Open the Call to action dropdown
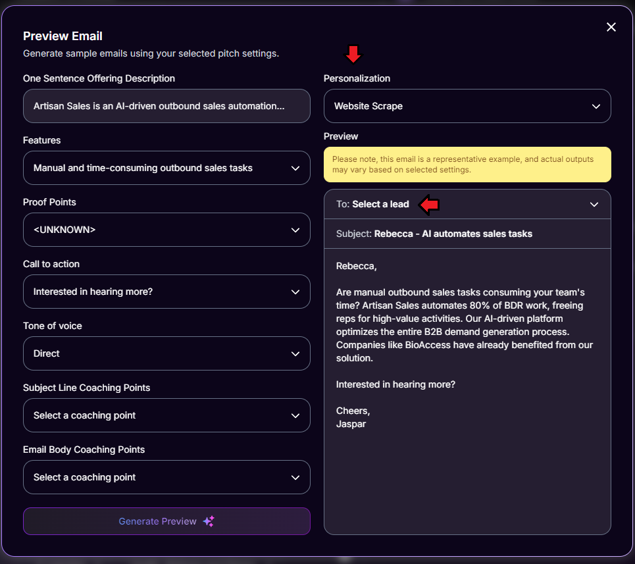Screen dimensions: 635x564 point(166,292)
